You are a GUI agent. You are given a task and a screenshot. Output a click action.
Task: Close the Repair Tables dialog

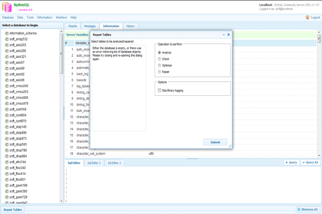(229, 35)
